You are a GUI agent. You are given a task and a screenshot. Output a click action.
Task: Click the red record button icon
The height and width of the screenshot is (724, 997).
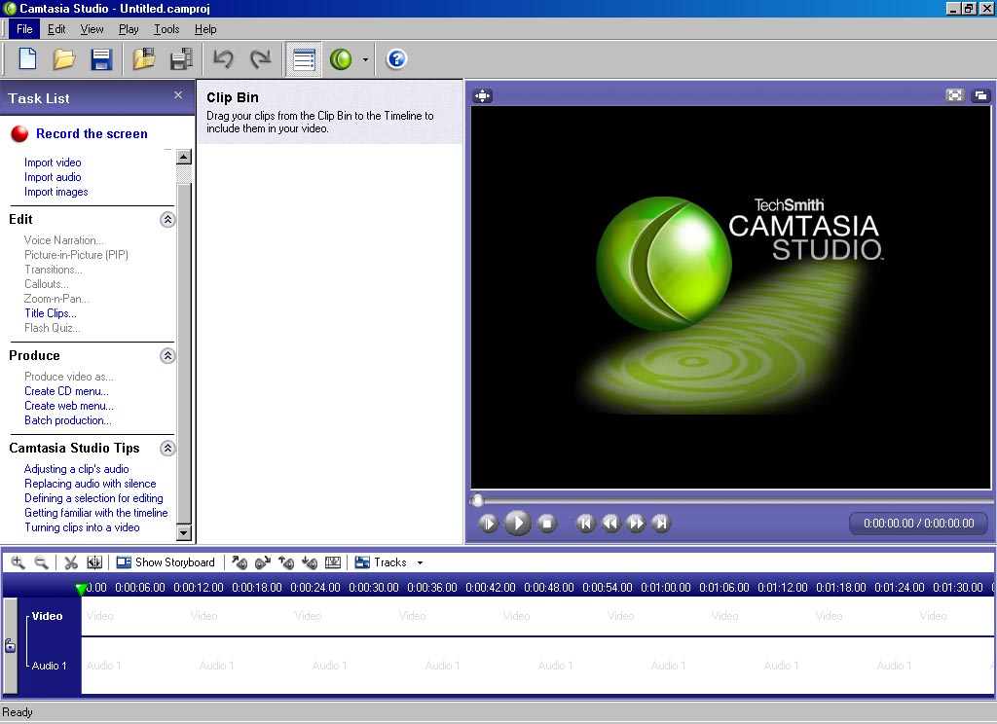coord(19,133)
